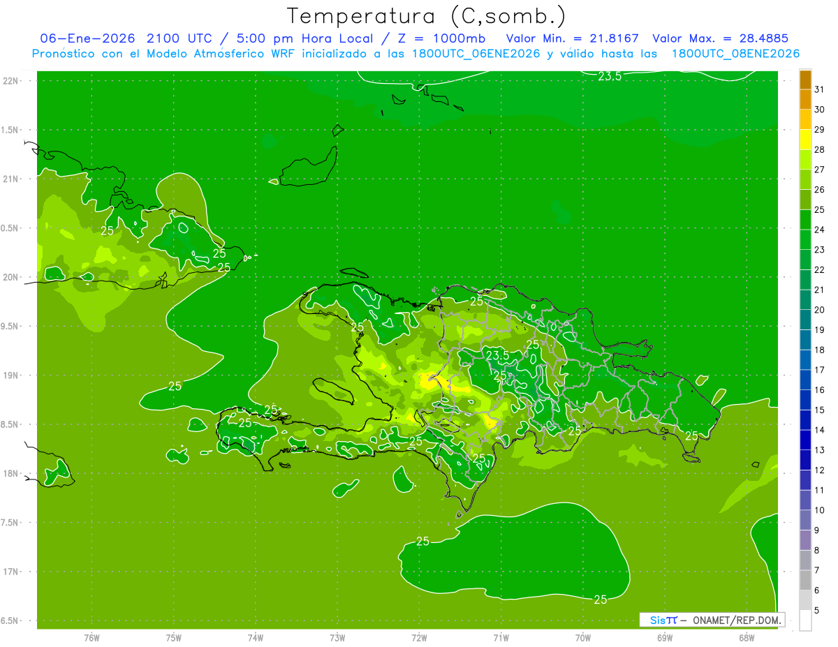The height and width of the screenshot is (647, 838).
Task: Pick the green legend band between 24 and 25
Action: pyautogui.click(x=805, y=220)
